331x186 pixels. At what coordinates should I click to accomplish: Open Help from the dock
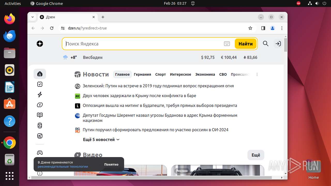[10, 121]
